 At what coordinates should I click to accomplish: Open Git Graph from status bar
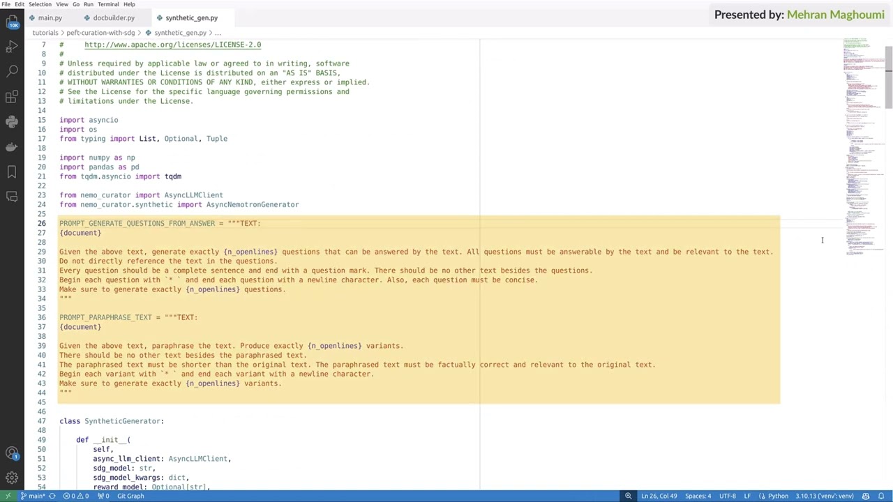(x=130, y=496)
